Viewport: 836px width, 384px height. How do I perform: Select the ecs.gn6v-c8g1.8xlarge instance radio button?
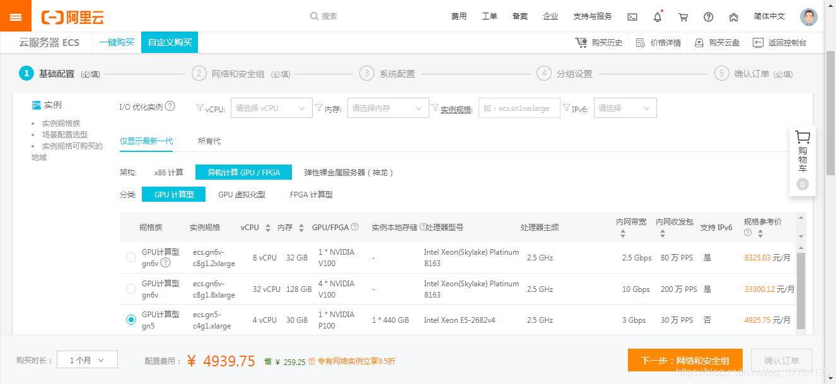coord(131,289)
